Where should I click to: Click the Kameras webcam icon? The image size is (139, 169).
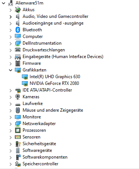[x=18, y=97]
